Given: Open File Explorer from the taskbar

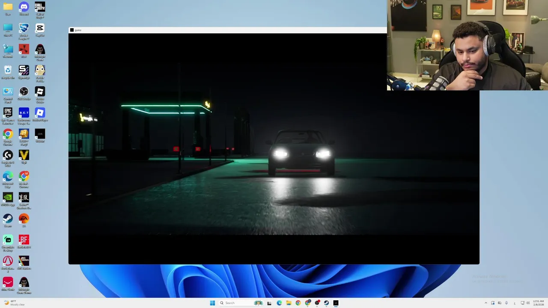Looking at the screenshot, I should [289, 303].
